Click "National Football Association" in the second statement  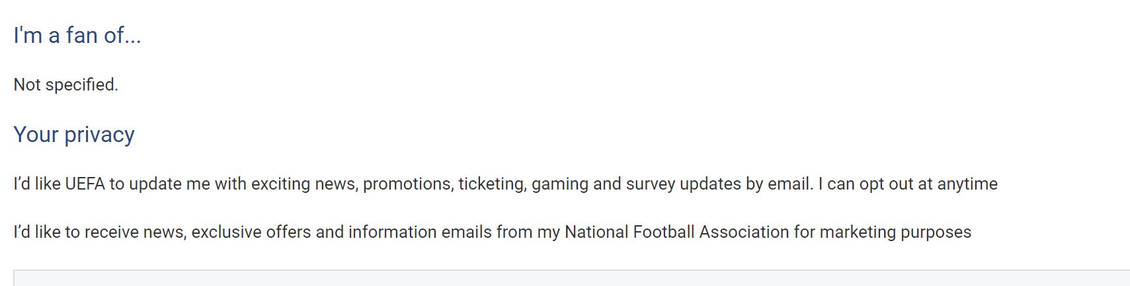tap(676, 232)
